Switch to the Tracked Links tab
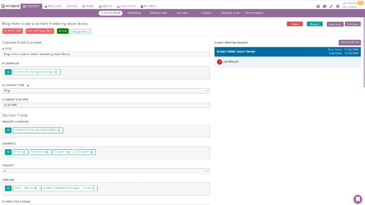Screen dimensions: 365x205 [230, 13]
